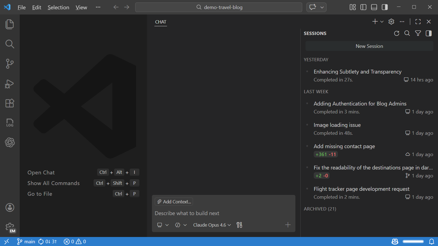
Task: Open the Search view
Action: [x=10, y=44]
